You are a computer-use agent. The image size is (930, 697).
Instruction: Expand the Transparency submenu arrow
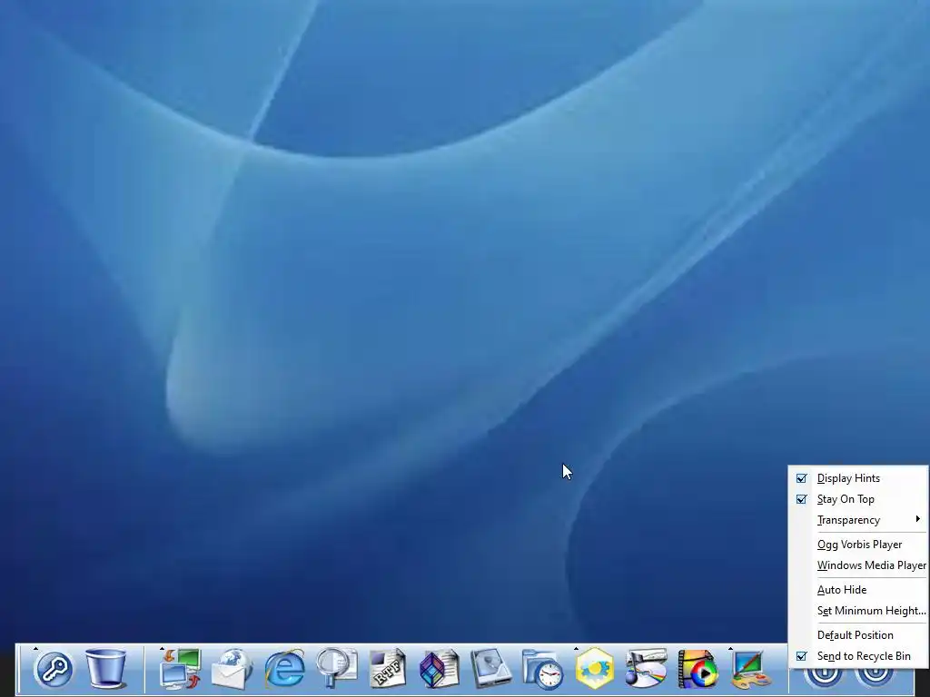(x=917, y=519)
